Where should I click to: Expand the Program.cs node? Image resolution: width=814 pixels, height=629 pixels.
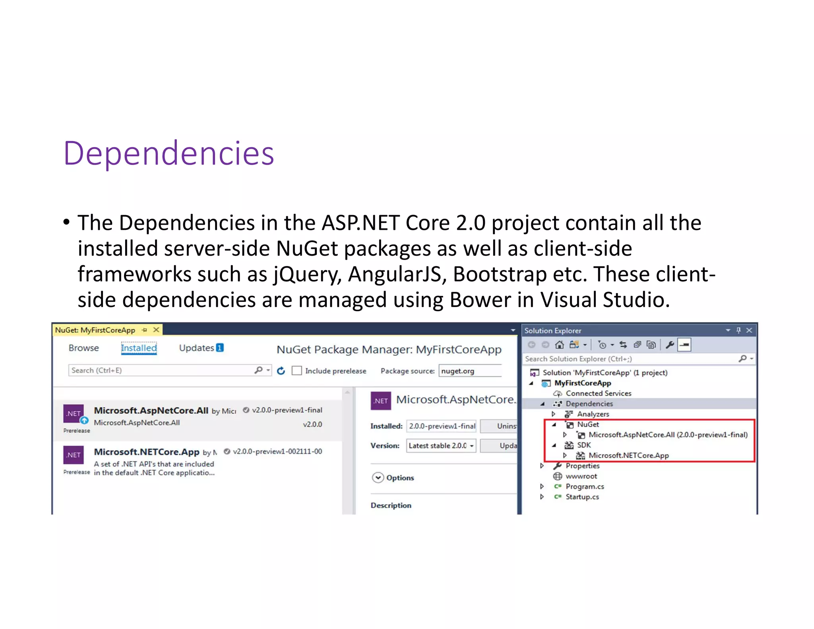coord(542,486)
